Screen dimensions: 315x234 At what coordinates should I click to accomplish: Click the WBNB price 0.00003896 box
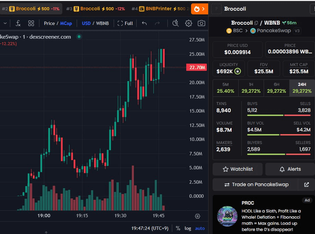[x=290, y=50]
